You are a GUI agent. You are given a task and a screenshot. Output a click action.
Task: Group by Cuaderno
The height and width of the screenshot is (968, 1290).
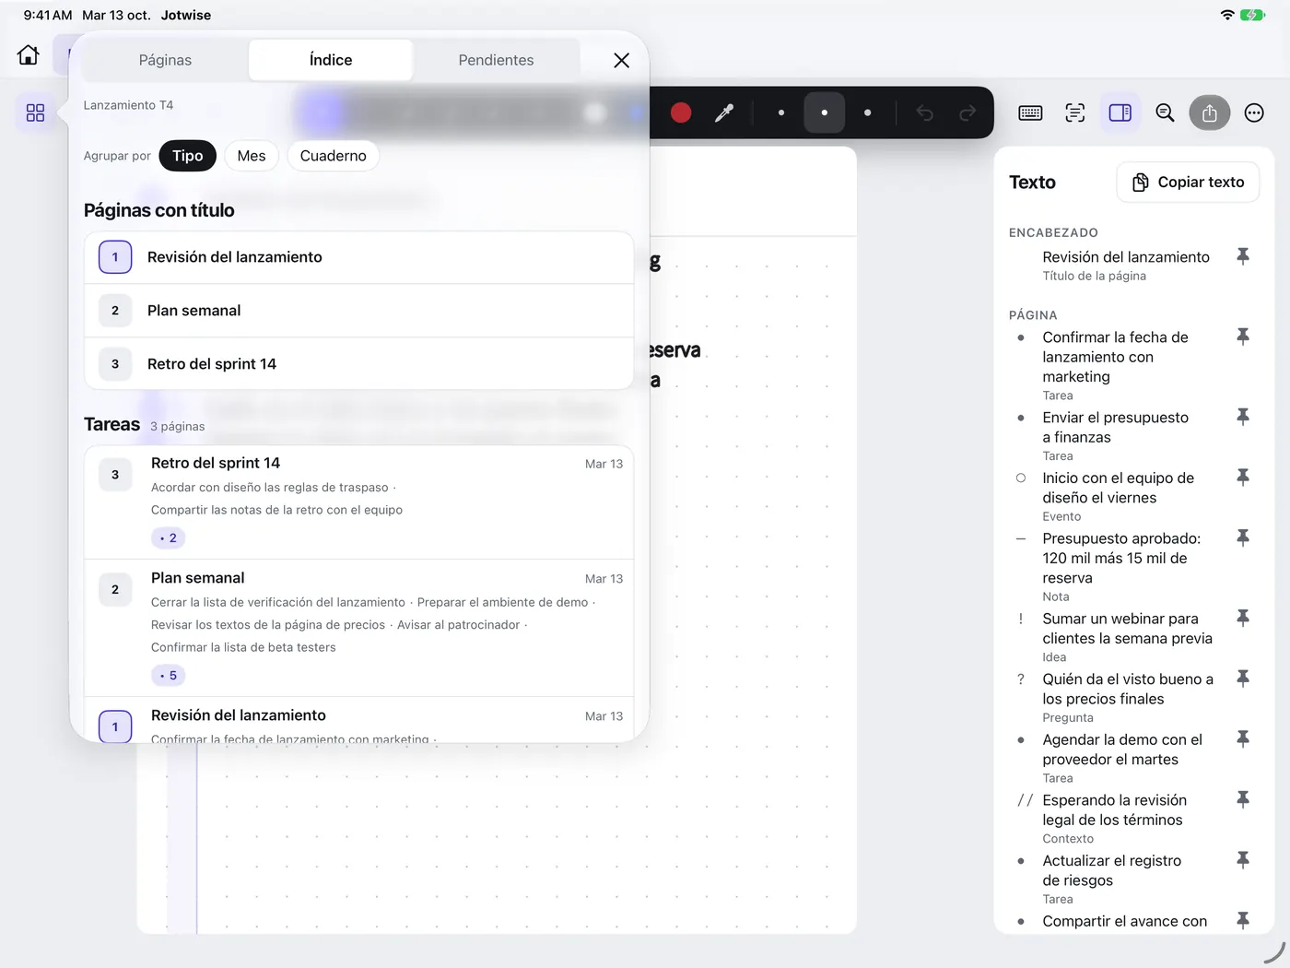coord(334,156)
